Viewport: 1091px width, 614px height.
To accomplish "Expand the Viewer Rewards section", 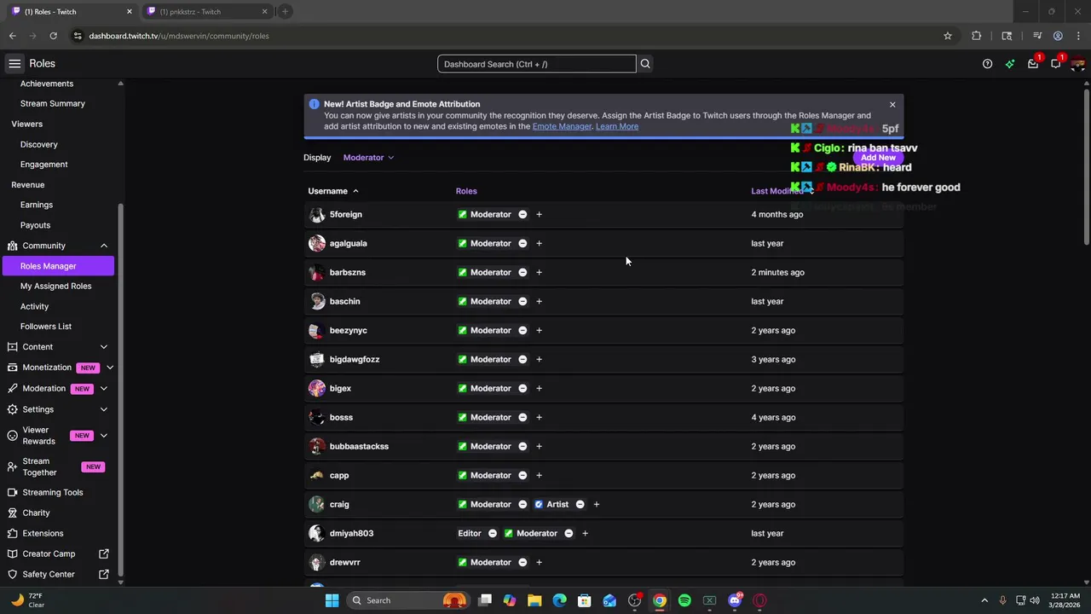I will (104, 436).
